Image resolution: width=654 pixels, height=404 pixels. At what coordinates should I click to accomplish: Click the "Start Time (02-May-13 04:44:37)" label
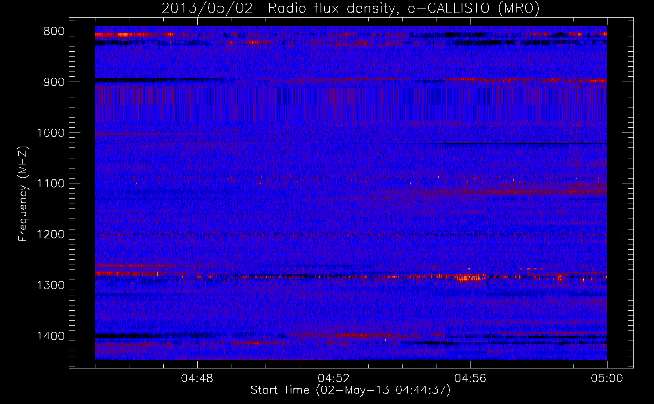point(350,390)
